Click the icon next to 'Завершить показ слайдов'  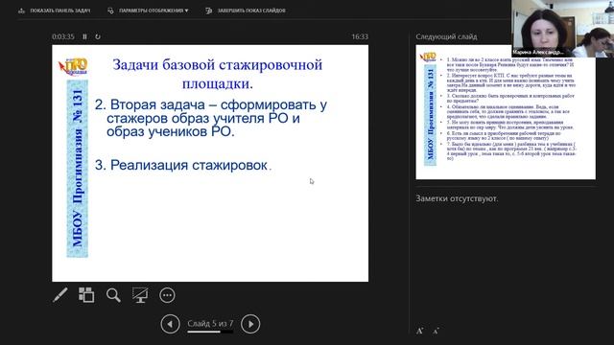(209, 11)
